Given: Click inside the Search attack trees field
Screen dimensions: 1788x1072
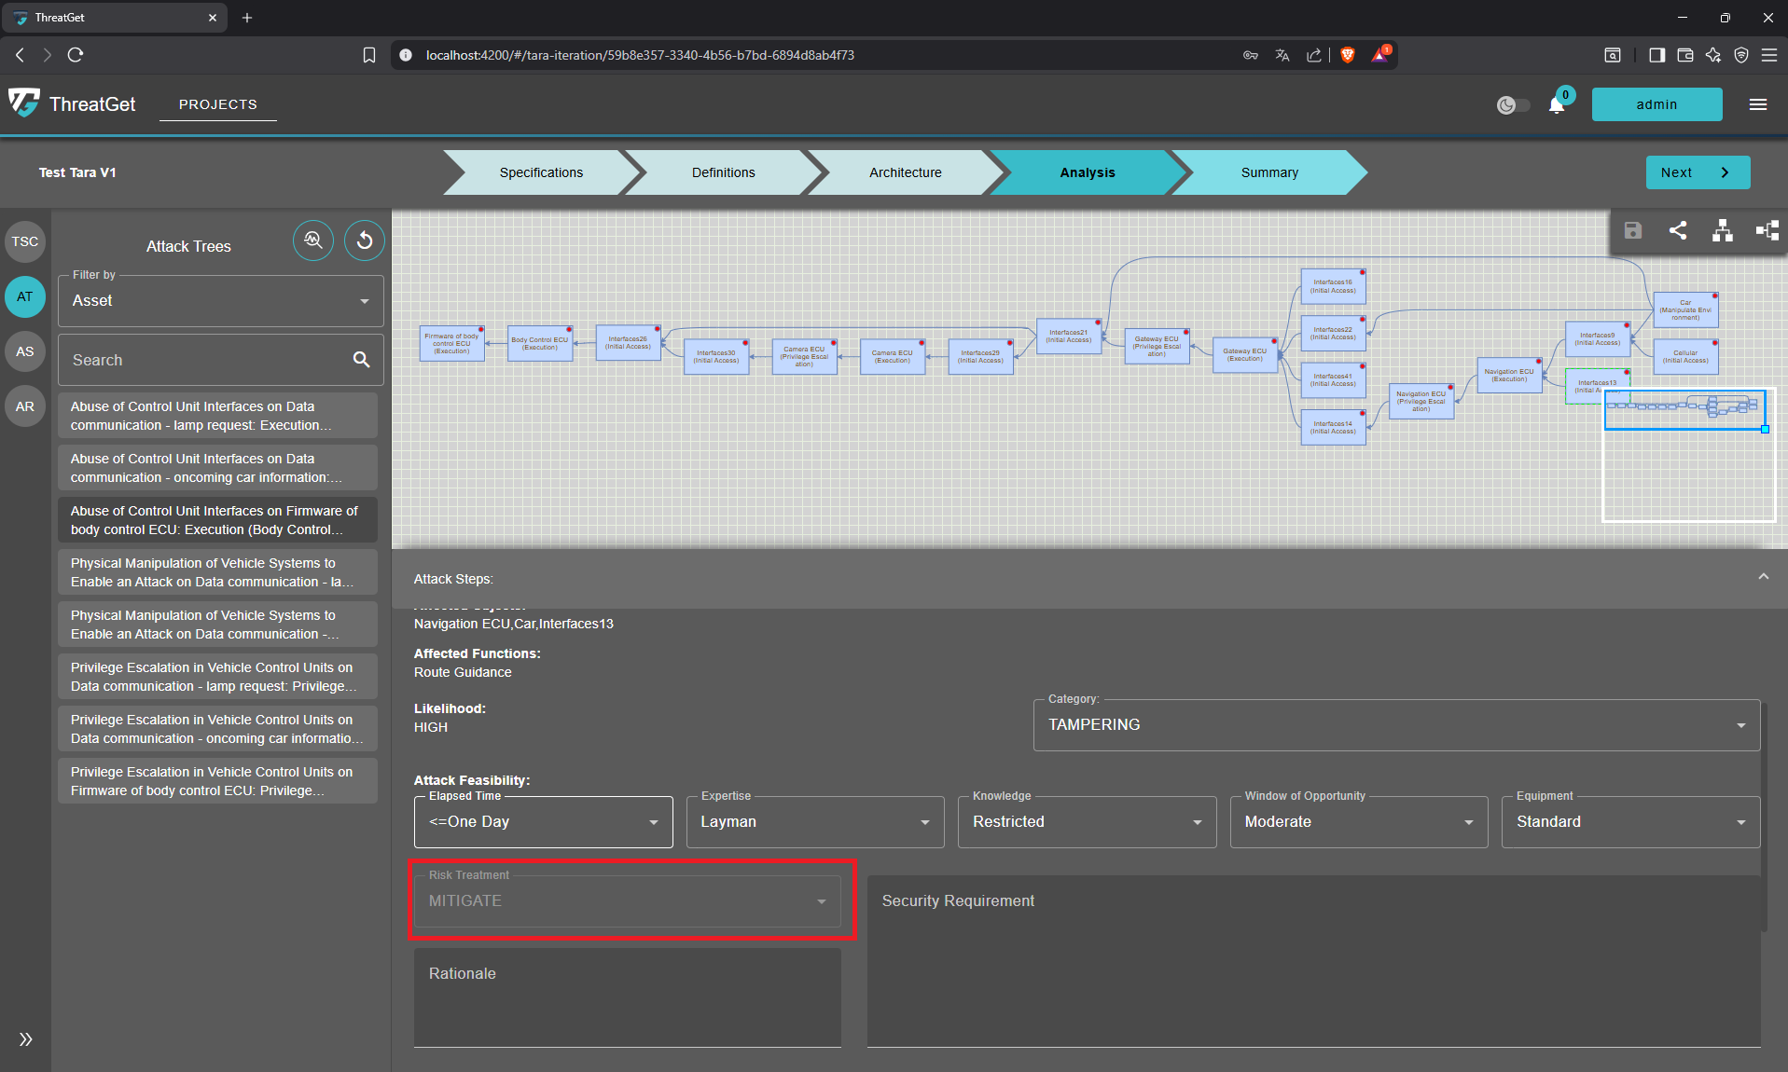Looking at the screenshot, I should [x=205, y=360].
